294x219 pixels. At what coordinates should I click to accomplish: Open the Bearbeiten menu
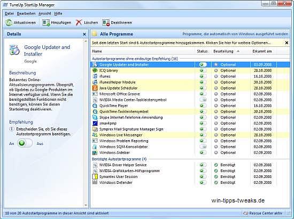[x=26, y=13]
